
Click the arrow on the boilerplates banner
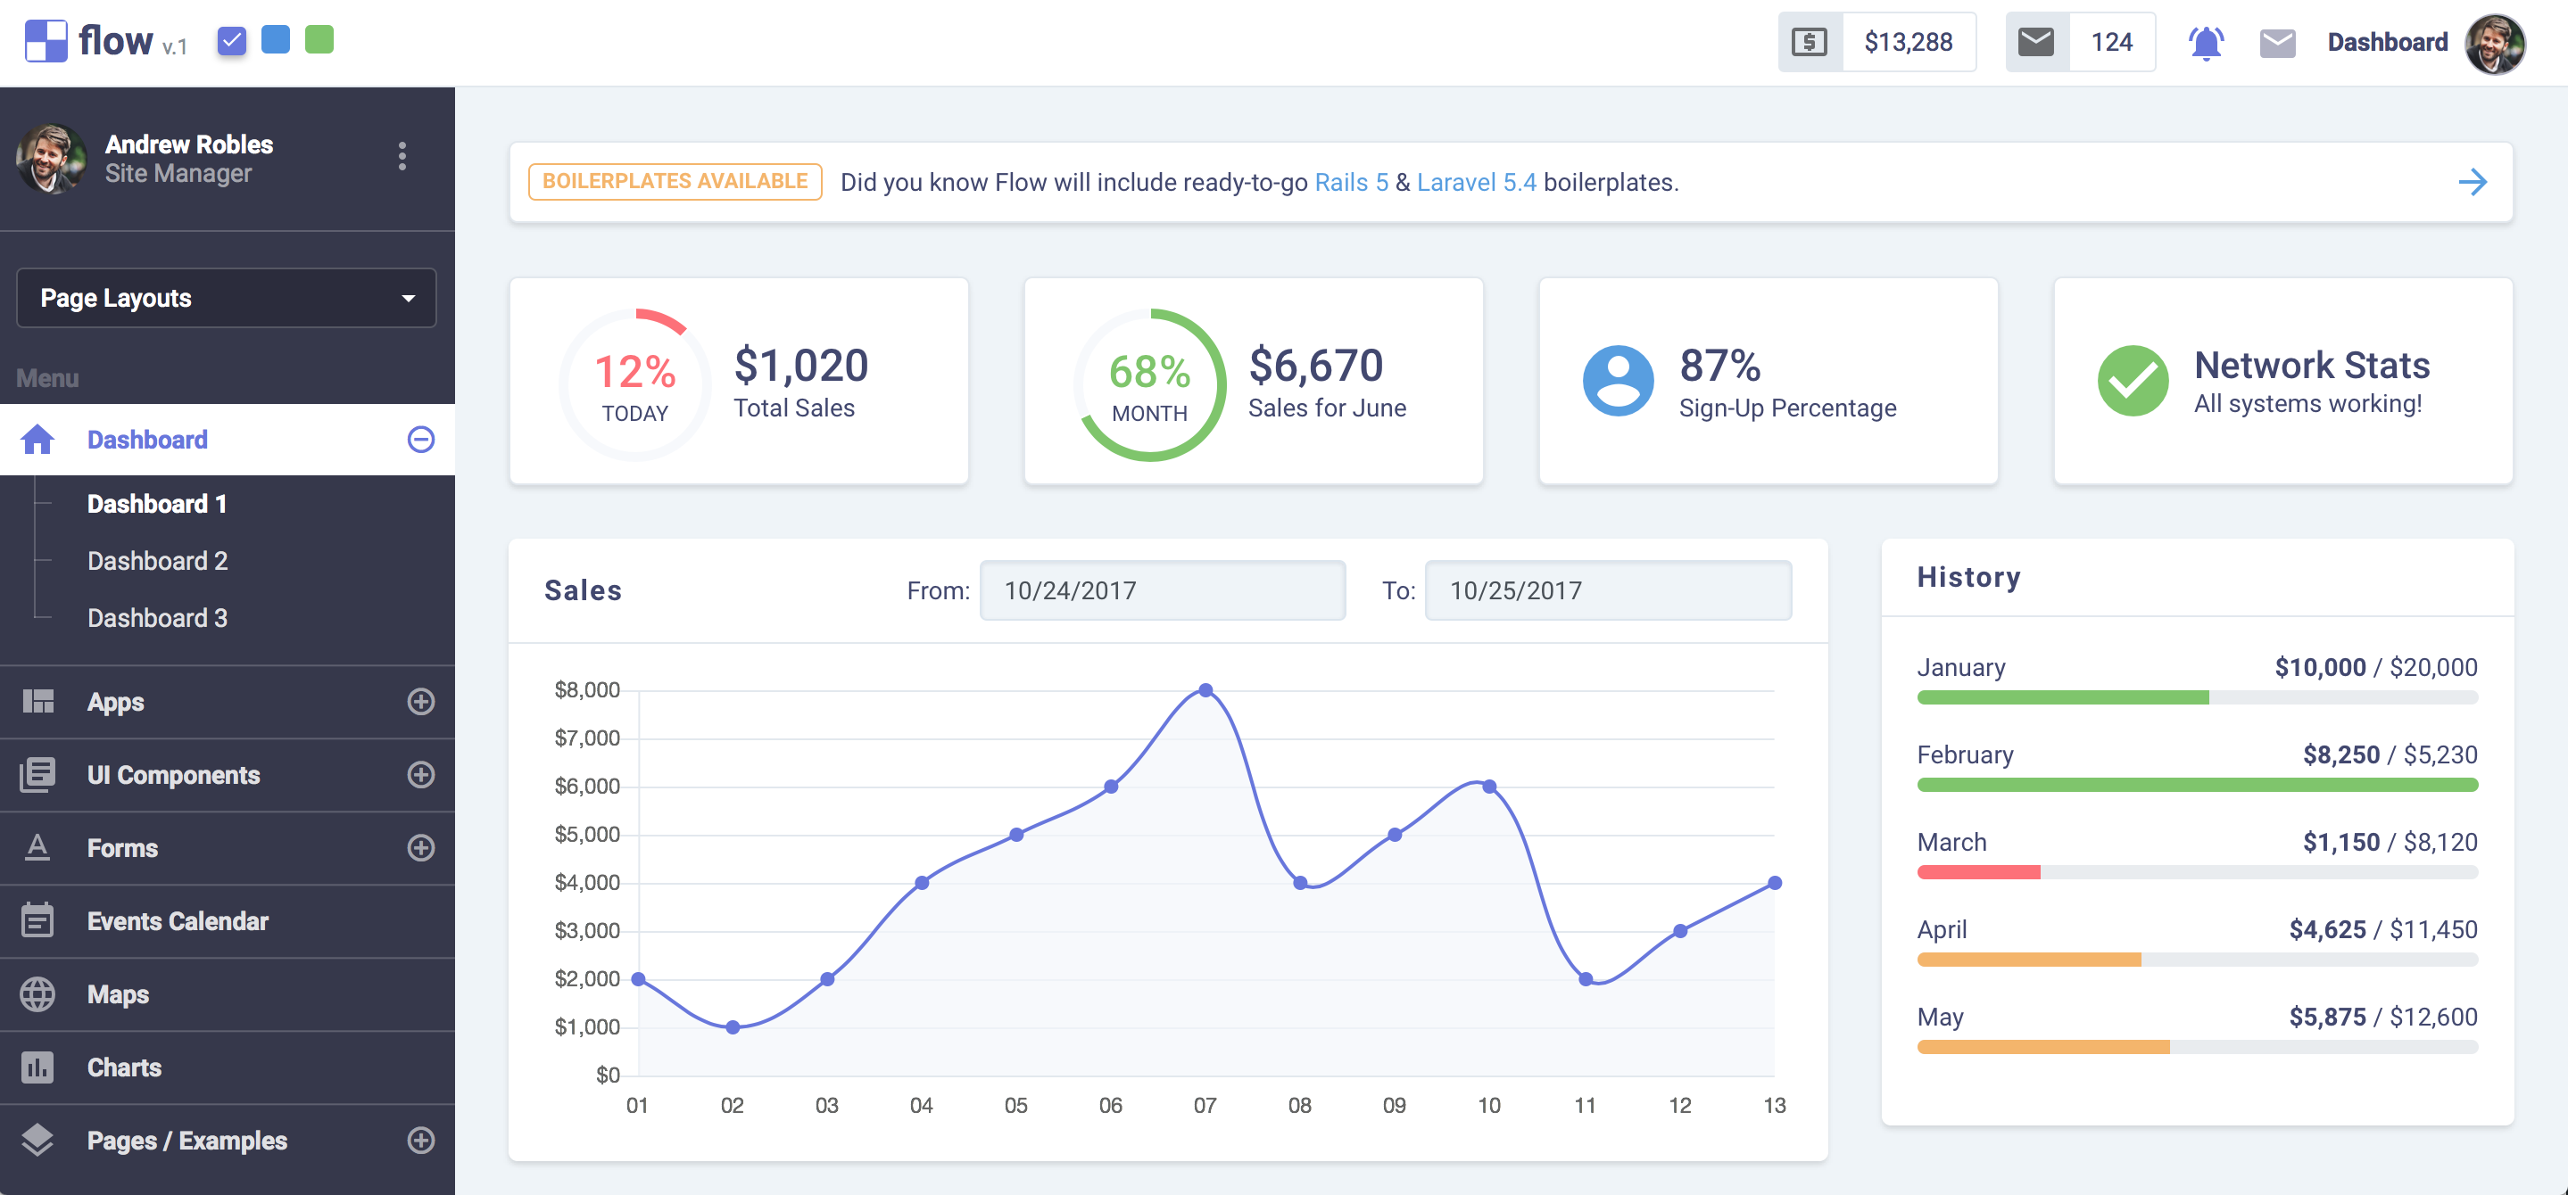pos(2473,183)
